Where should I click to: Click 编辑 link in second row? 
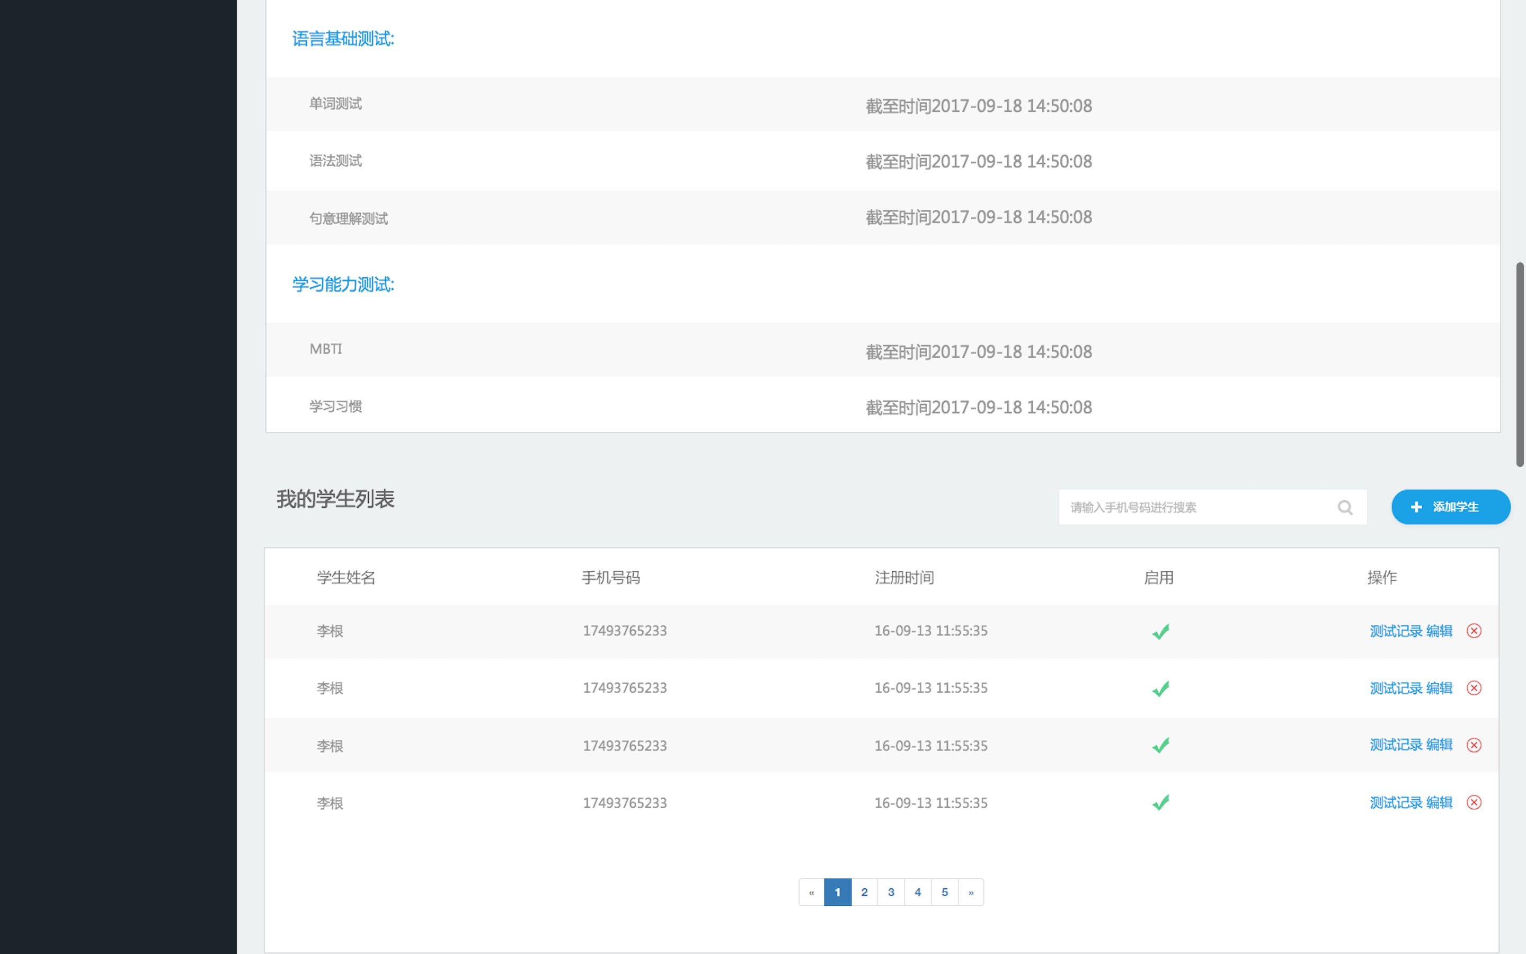point(1439,688)
